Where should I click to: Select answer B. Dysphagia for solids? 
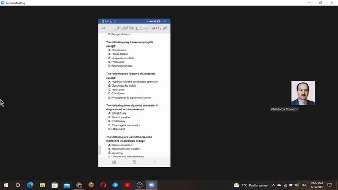pos(122,85)
